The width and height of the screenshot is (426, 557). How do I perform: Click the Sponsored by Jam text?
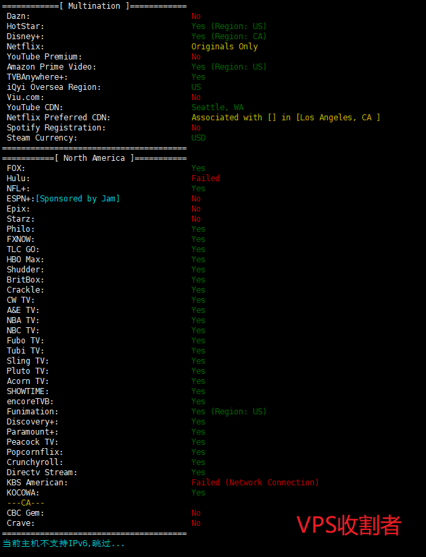[x=78, y=199]
